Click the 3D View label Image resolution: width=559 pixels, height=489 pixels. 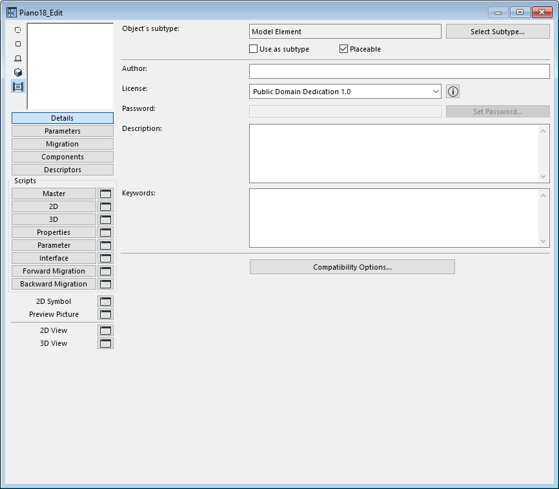54,343
